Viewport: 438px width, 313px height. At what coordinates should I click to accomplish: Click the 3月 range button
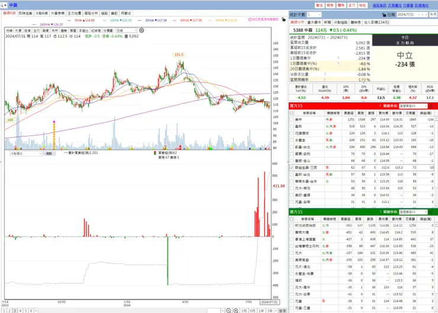(244, 311)
